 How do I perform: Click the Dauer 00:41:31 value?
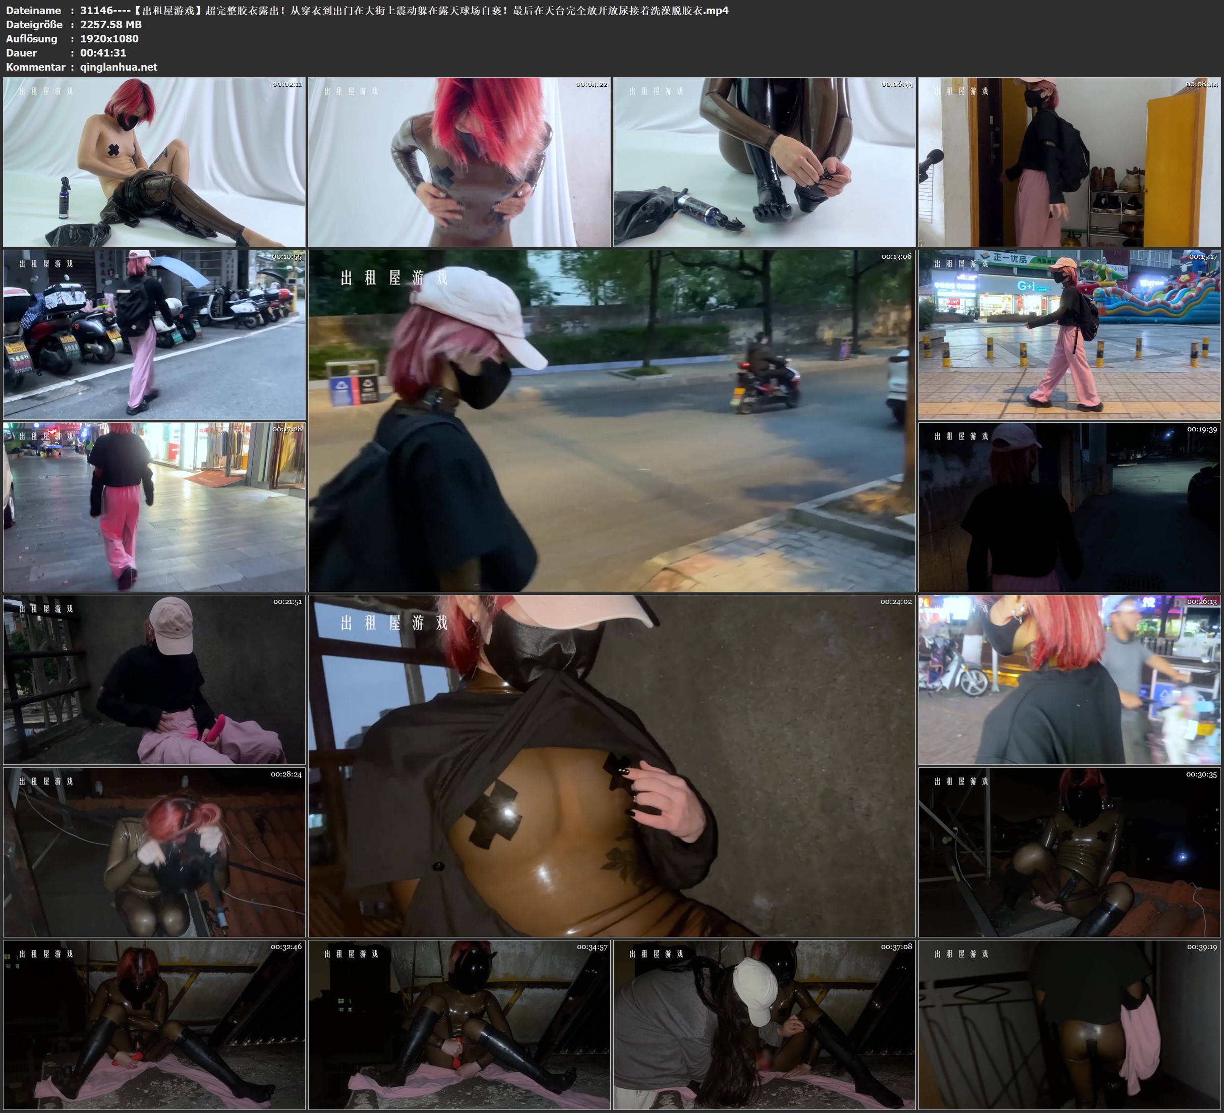103,53
